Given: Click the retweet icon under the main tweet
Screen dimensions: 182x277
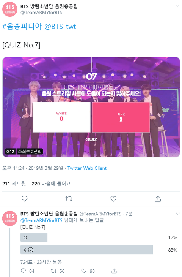Looking at the screenshot, I should point(69,199).
